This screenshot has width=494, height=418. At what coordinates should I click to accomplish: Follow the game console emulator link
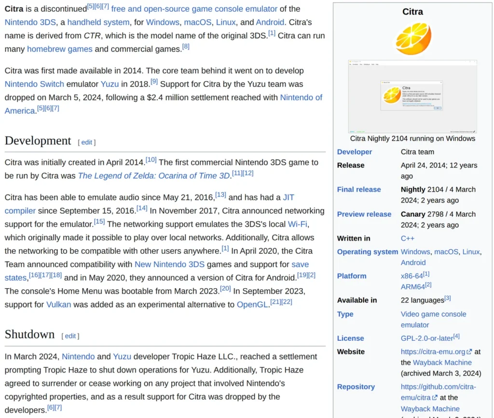click(x=234, y=9)
